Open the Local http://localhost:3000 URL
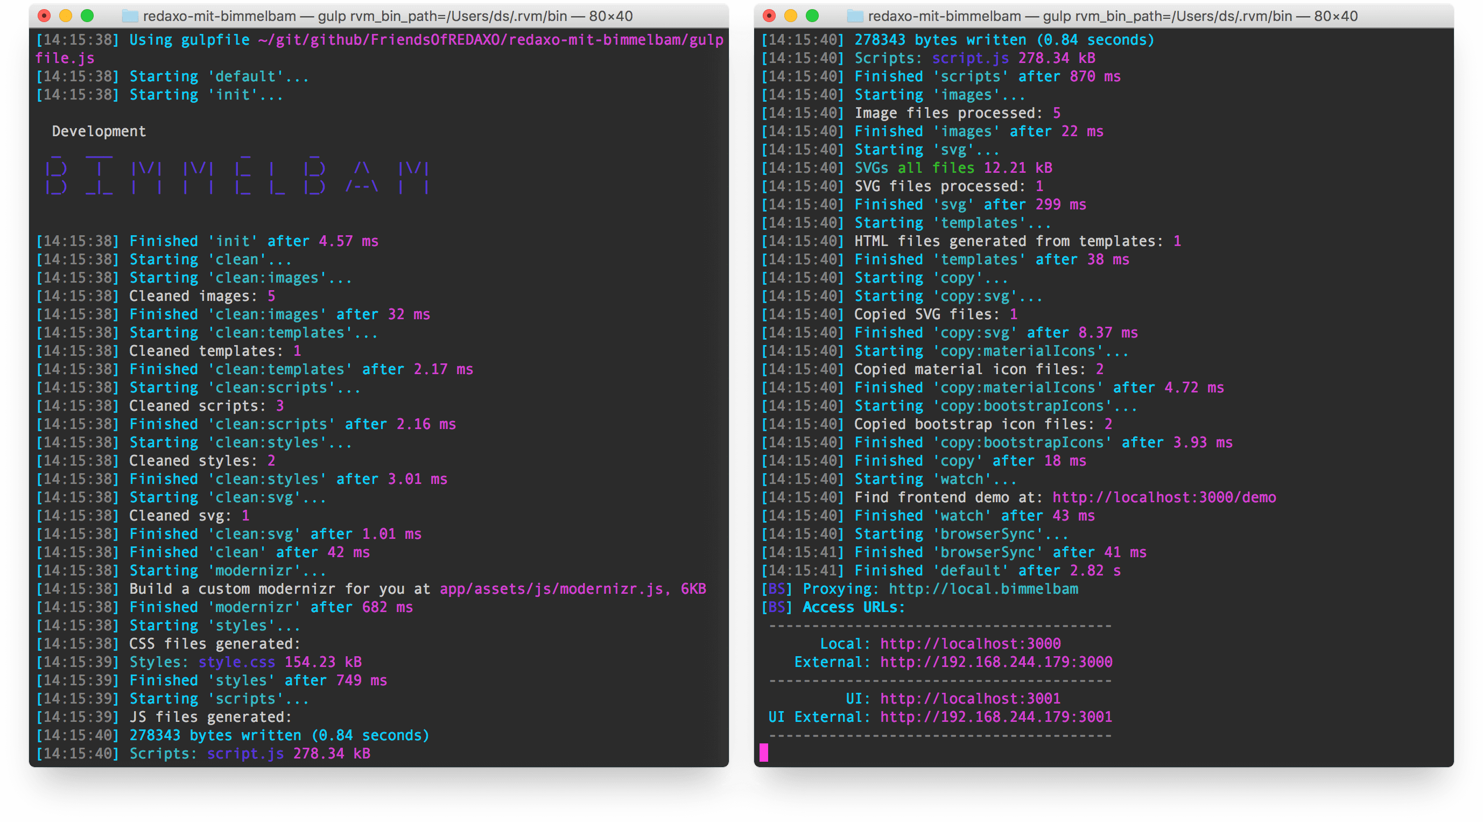The width and height of the screenshot is (1483, 822). (970, 644)
